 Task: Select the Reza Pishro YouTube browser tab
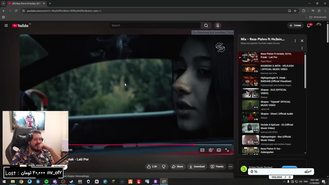pyautogui.click(x=27, y=4)
